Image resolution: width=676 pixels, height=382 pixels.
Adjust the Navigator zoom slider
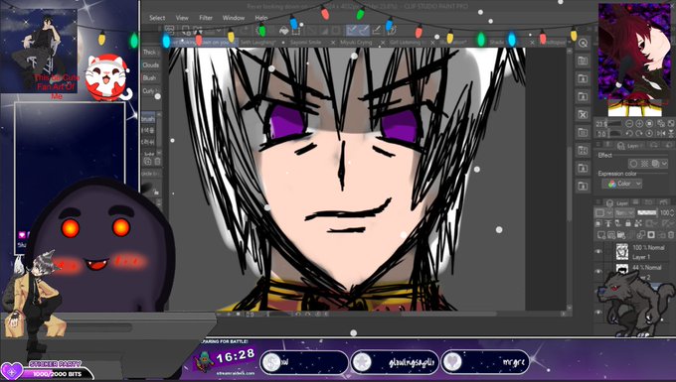coord(614,123)
